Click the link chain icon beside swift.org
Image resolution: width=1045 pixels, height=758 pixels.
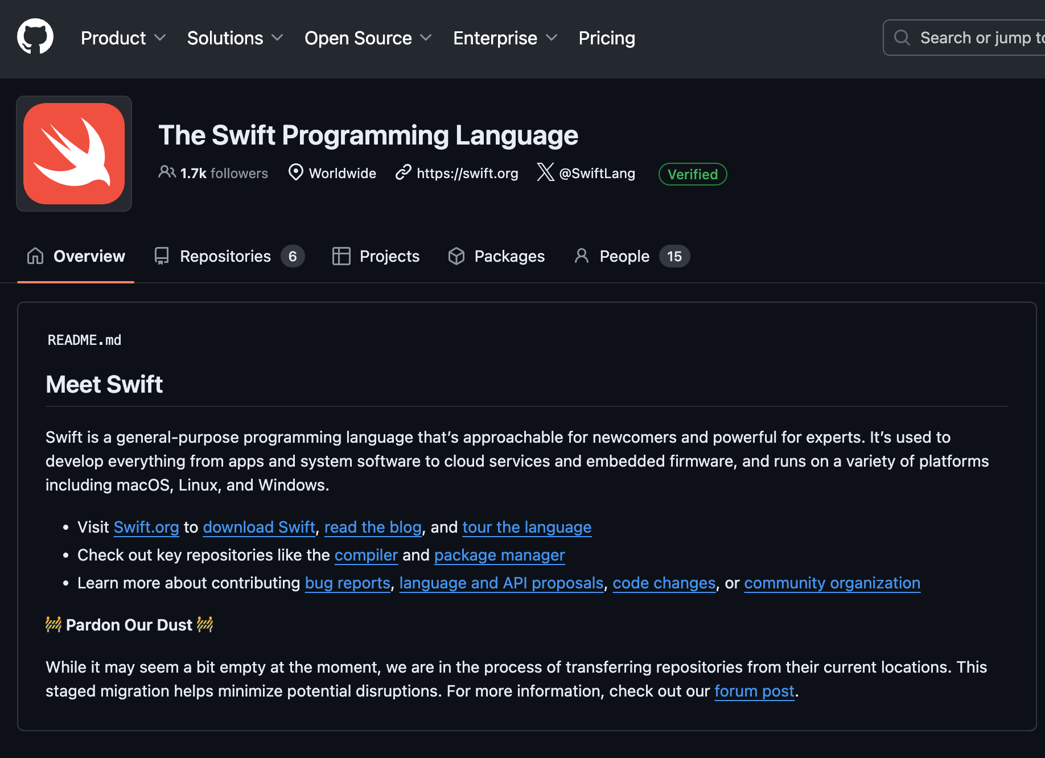(x=403, y=172)
